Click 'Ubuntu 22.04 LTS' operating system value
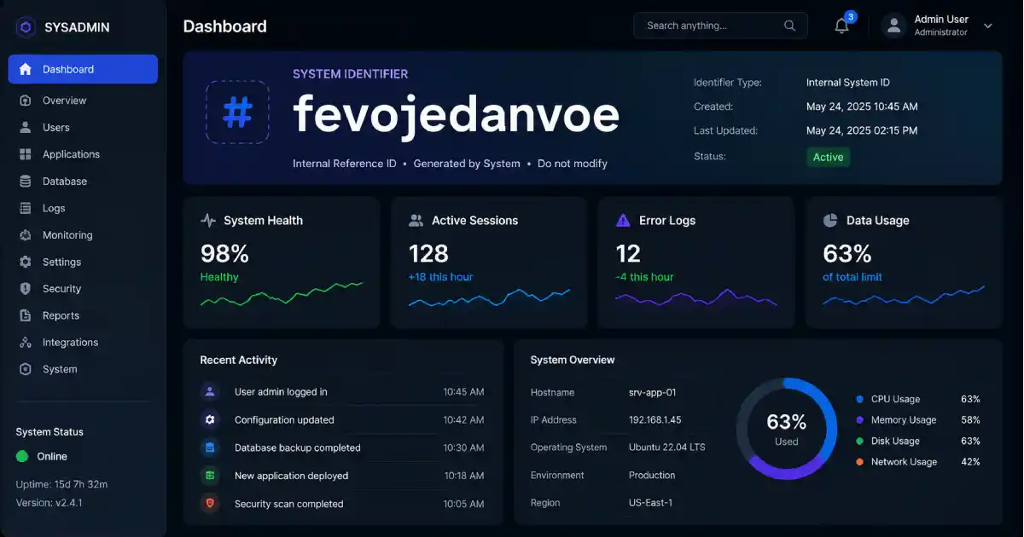This screenshot has height=537, width=1024. (x=667, y=447)
